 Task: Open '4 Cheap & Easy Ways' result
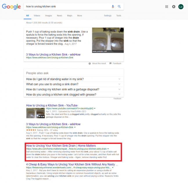click(72, 164)
